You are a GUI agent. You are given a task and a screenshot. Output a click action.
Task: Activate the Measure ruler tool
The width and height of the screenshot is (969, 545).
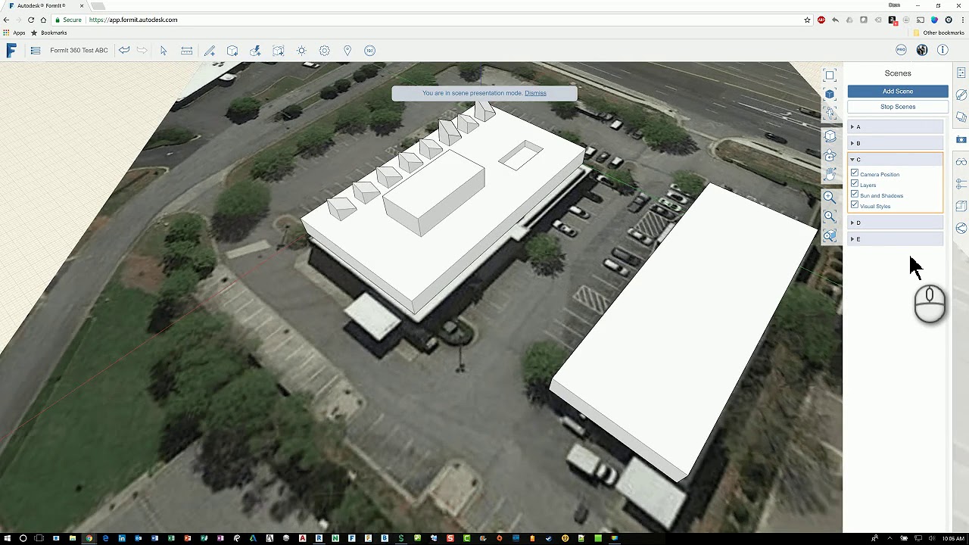pos(186,51)
